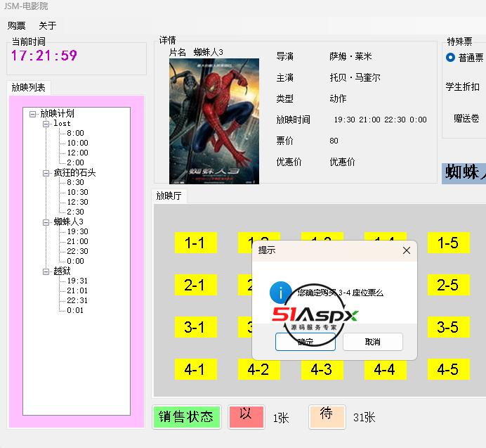Pick seat 4-1
The width and height of the screenshot is (486, 448).
pyautogui.click(x=195, y=369)
